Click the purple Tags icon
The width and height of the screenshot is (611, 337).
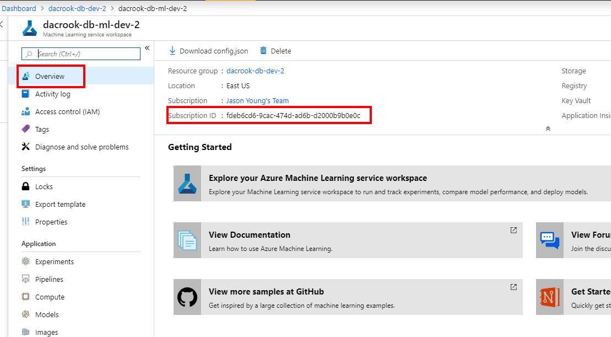point(26,129)
